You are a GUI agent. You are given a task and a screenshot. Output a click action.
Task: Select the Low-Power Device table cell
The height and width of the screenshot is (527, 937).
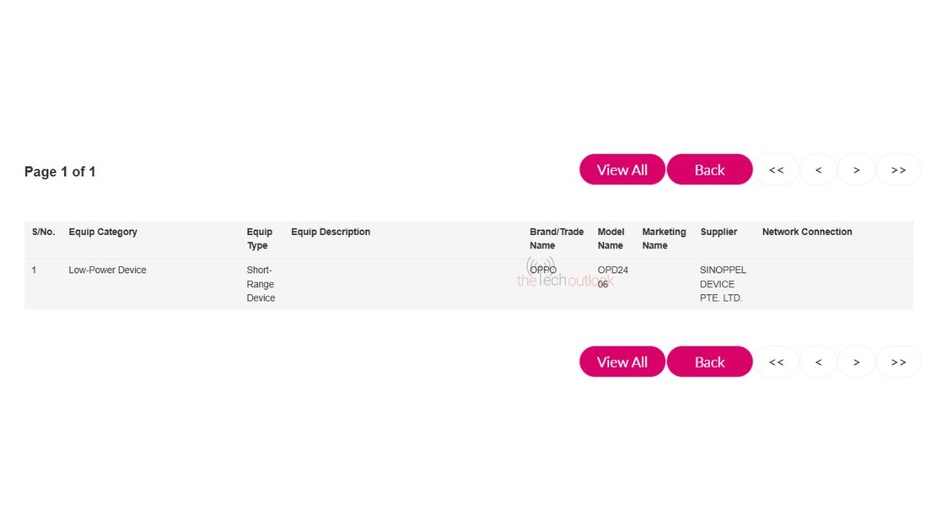point(108,270)
